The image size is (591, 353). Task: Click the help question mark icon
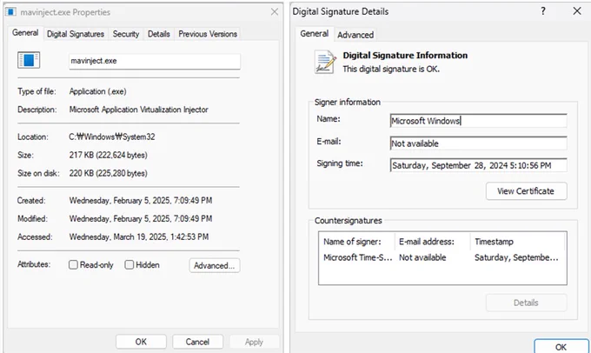click(x=542, y=11)
